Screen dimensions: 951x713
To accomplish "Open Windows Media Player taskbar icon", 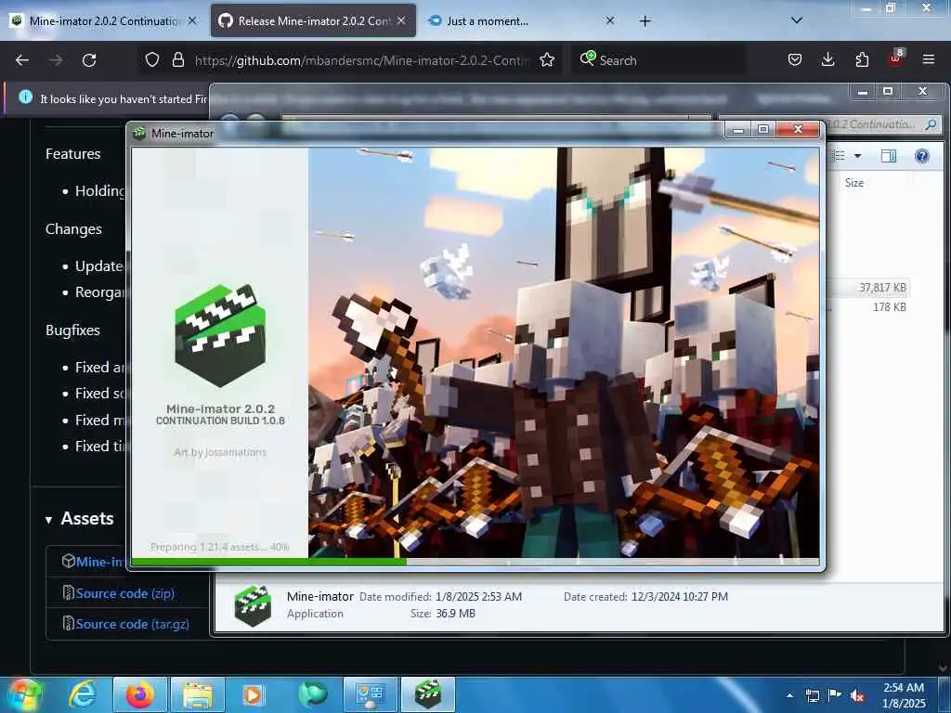I will click(x=254, y=694).
